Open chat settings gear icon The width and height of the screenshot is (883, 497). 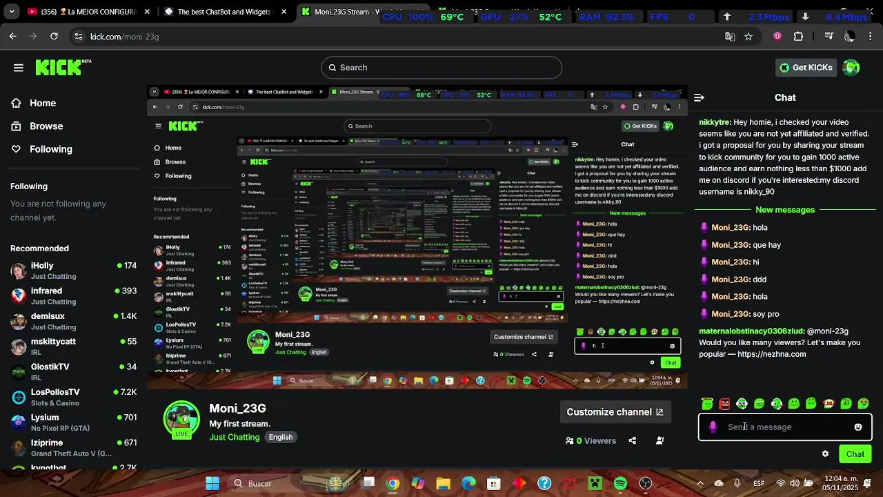pos(825,454)
